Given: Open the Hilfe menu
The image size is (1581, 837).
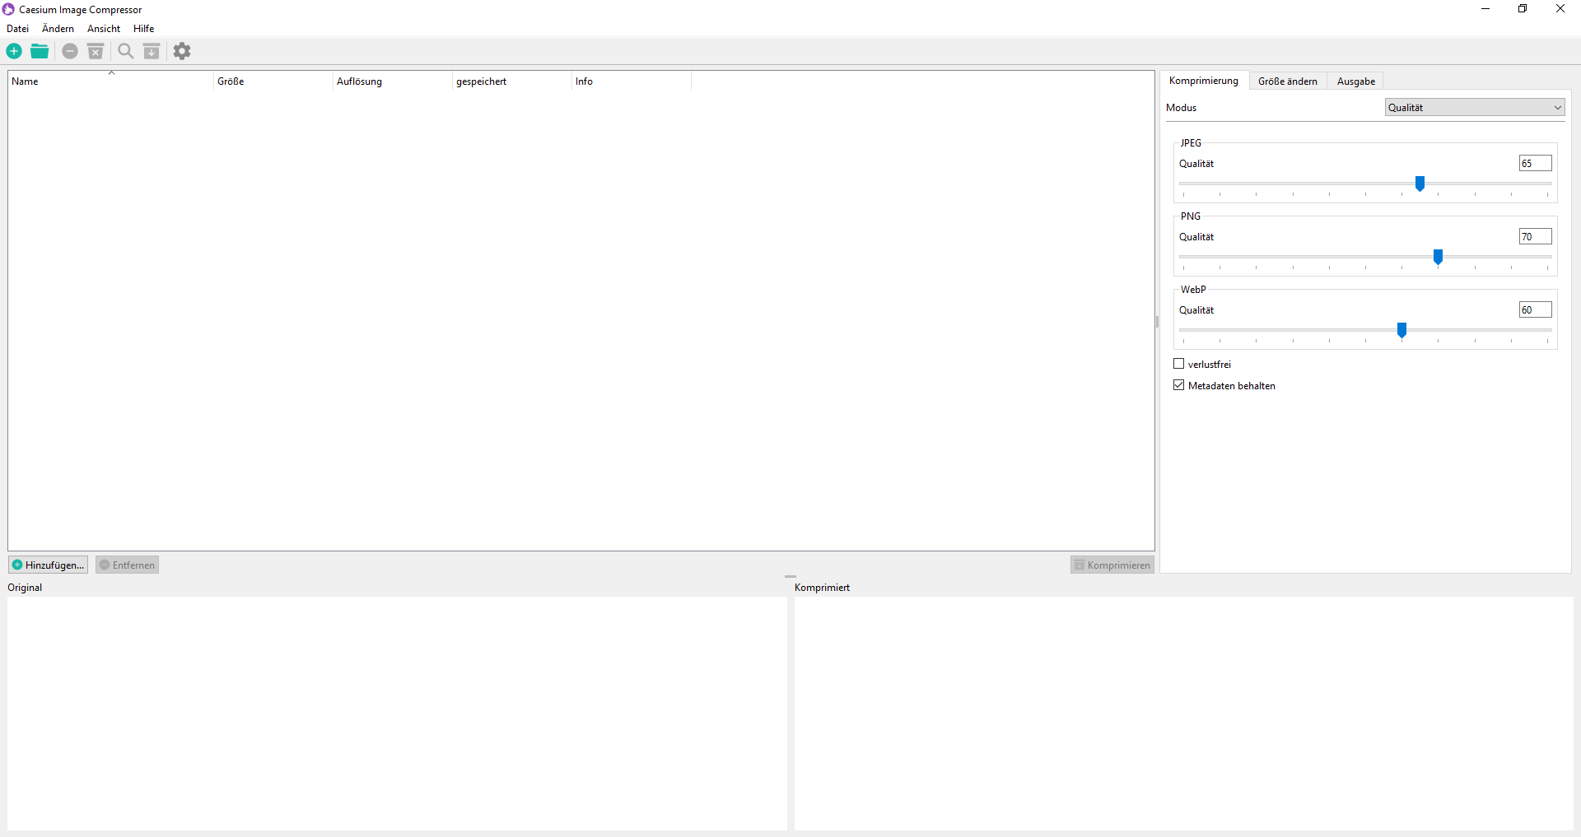Looking at the screenshot, I should coord(143,29).
